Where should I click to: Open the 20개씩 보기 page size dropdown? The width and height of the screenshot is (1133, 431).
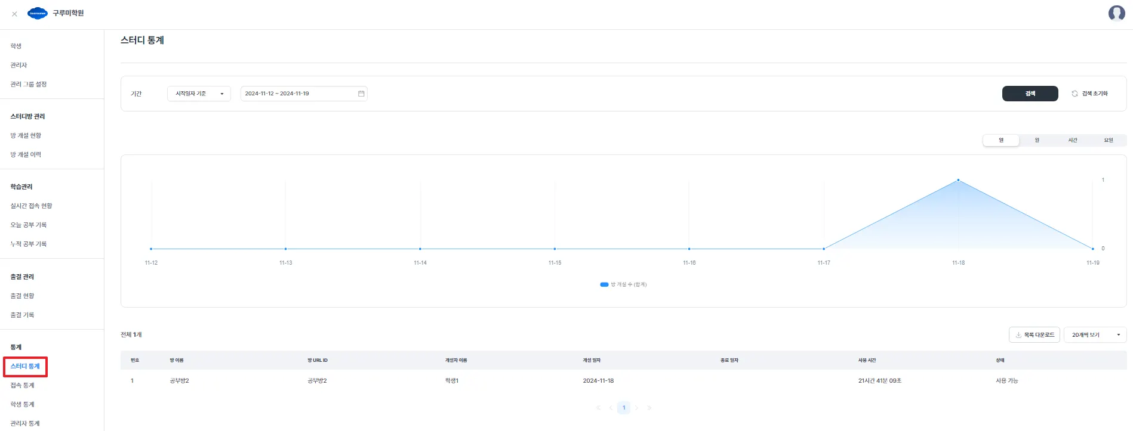coord(1095,335)
